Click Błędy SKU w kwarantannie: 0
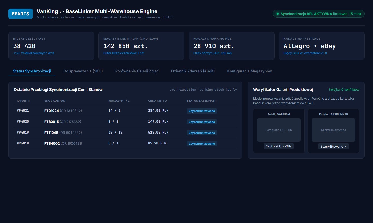 pyautogui.click(x=305, y=53)
